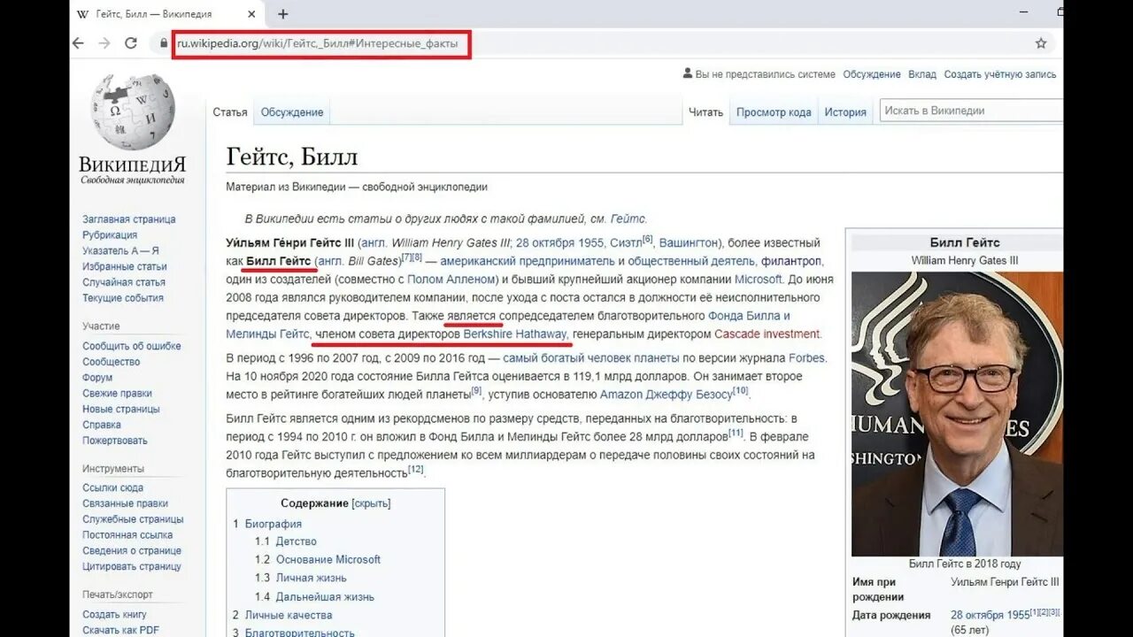Switch to the Статья tab
1133x637 pixels.
tap(230, 112)
